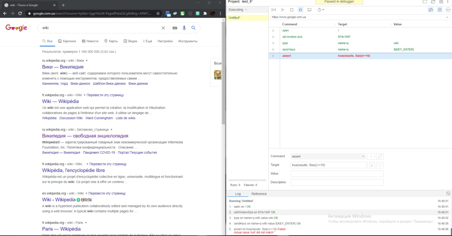This screenshot has height=236, width=452.
Task: Click the pause/resume execution button
Action: point(301,10)
